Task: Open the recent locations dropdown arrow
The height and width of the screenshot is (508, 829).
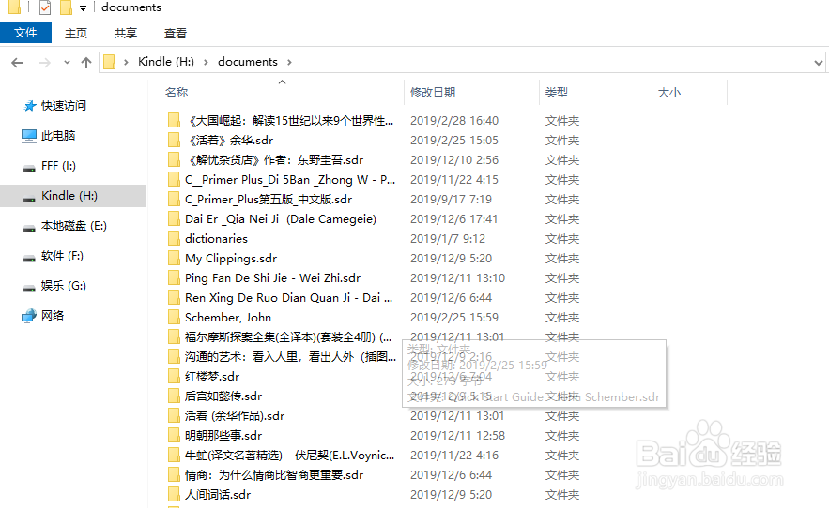Action: point(67,62)
